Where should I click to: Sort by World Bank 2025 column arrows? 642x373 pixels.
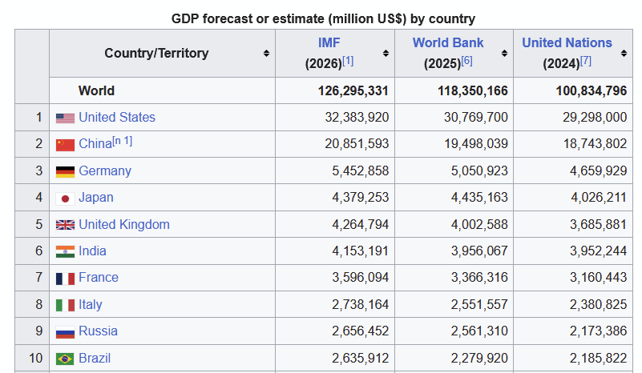coord(504,53)
